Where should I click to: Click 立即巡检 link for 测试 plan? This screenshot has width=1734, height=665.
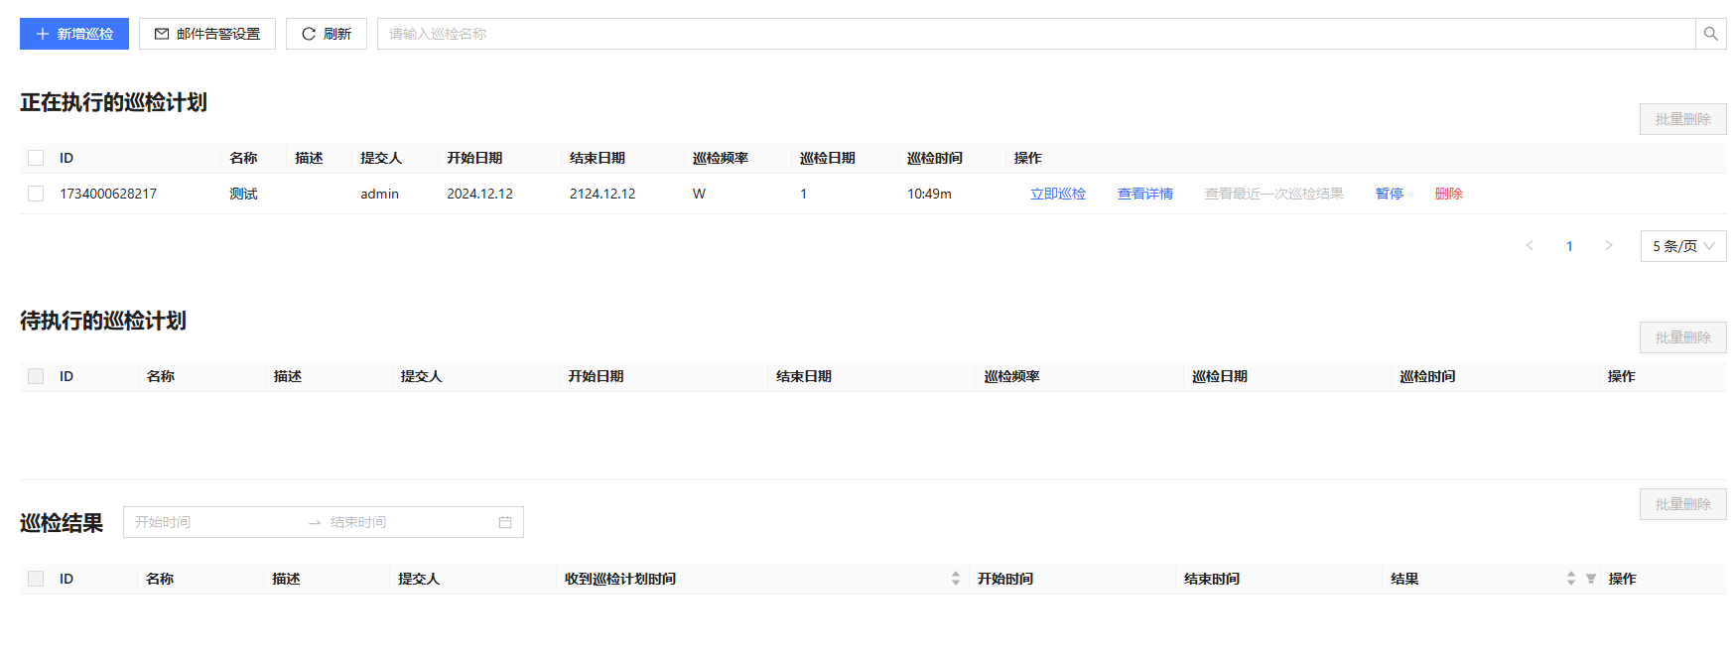click(1057, 194)
